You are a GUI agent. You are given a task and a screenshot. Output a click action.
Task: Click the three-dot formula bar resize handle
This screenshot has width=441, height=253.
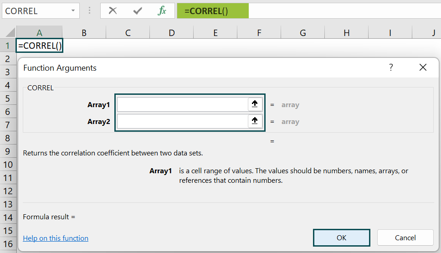tap(89, 10)
